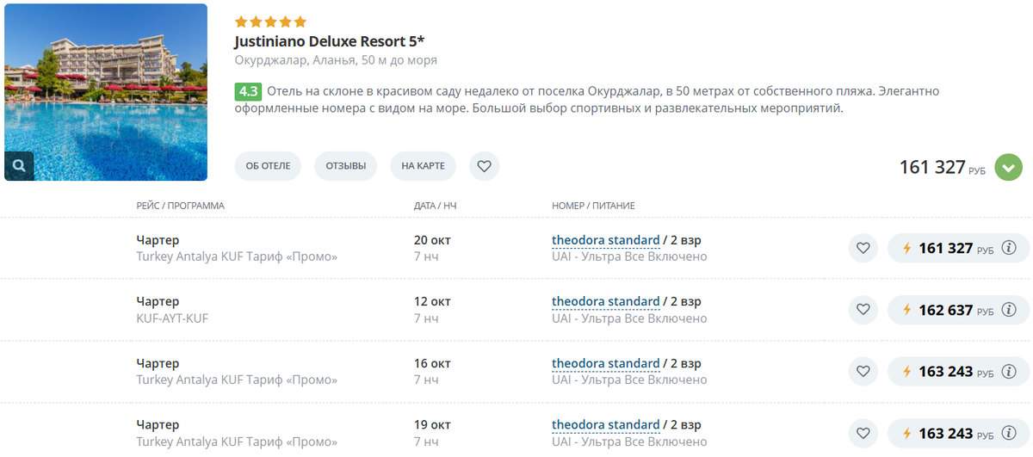The image size is (1033, 457).
Task: Click the 12 окт date cell
Action: (432, 301)
